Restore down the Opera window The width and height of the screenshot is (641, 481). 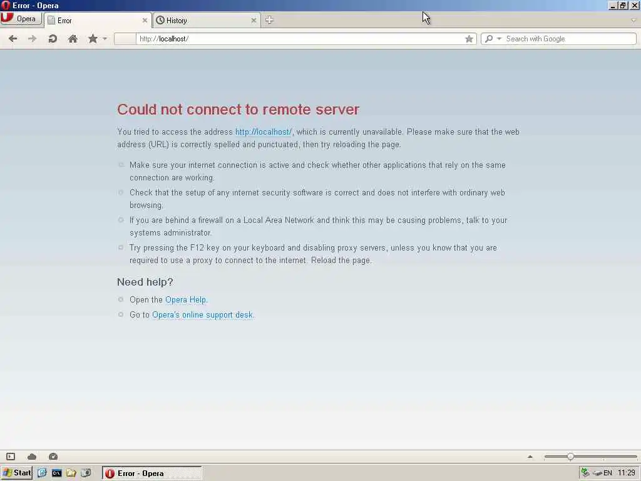click(623, 6)
